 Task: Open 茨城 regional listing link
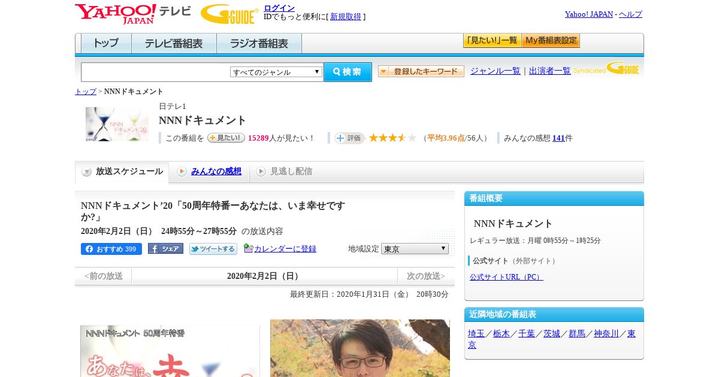click(552, 334)
